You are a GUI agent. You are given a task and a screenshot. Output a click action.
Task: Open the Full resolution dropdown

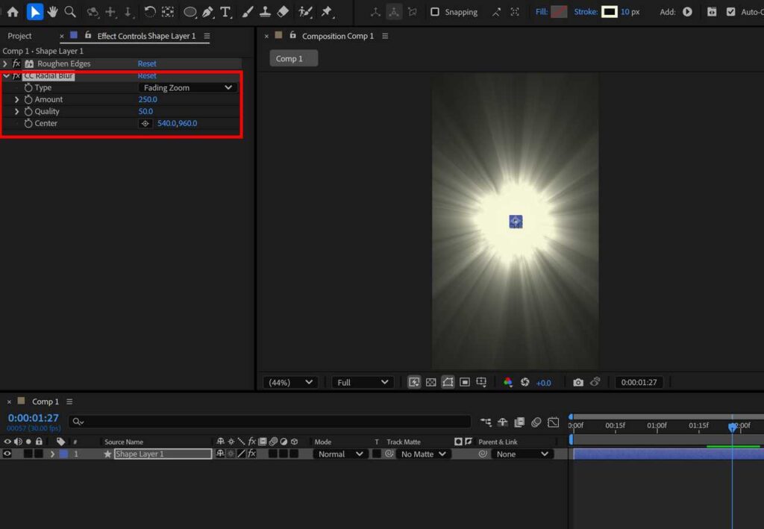coord(363,382)
